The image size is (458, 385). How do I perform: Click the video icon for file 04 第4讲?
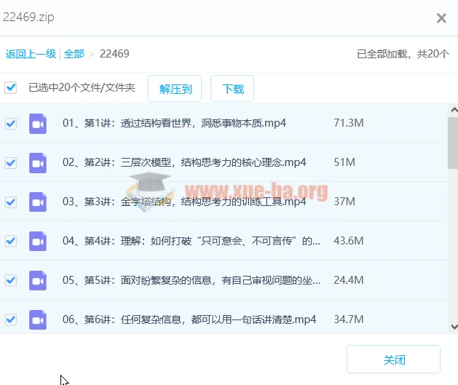[38, 242]
